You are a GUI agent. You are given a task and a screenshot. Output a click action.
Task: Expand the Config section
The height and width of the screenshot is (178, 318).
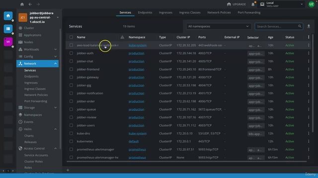[38, 56]
